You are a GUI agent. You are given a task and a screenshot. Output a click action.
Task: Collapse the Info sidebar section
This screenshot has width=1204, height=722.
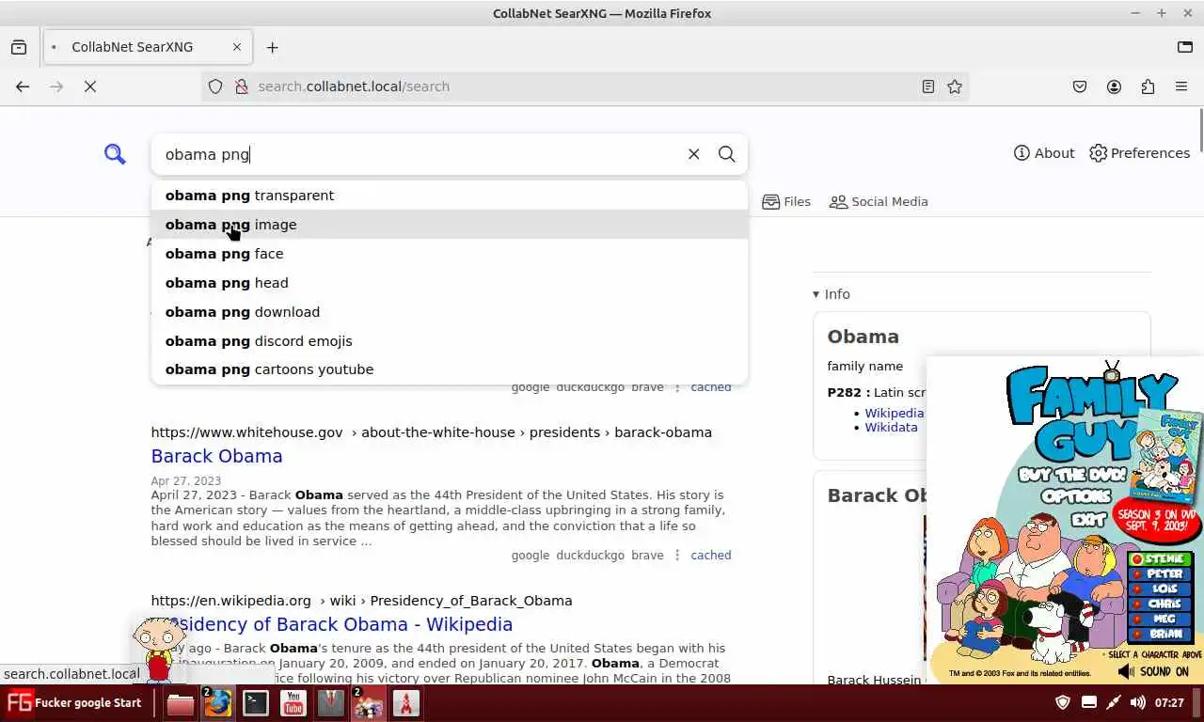832,294
